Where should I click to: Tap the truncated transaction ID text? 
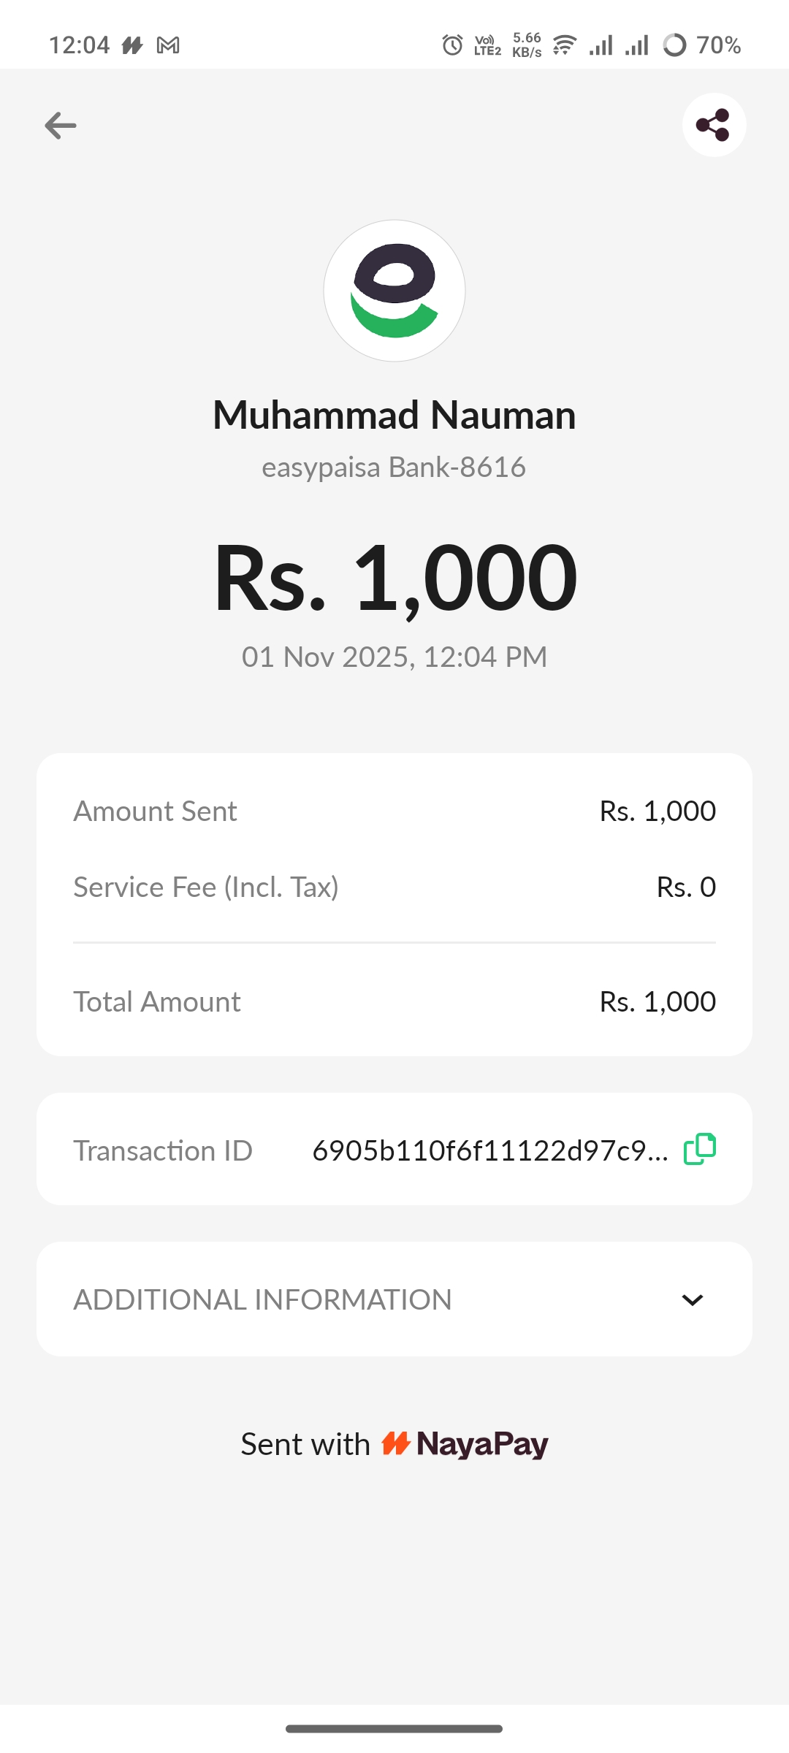click(x=489, y=1150)
